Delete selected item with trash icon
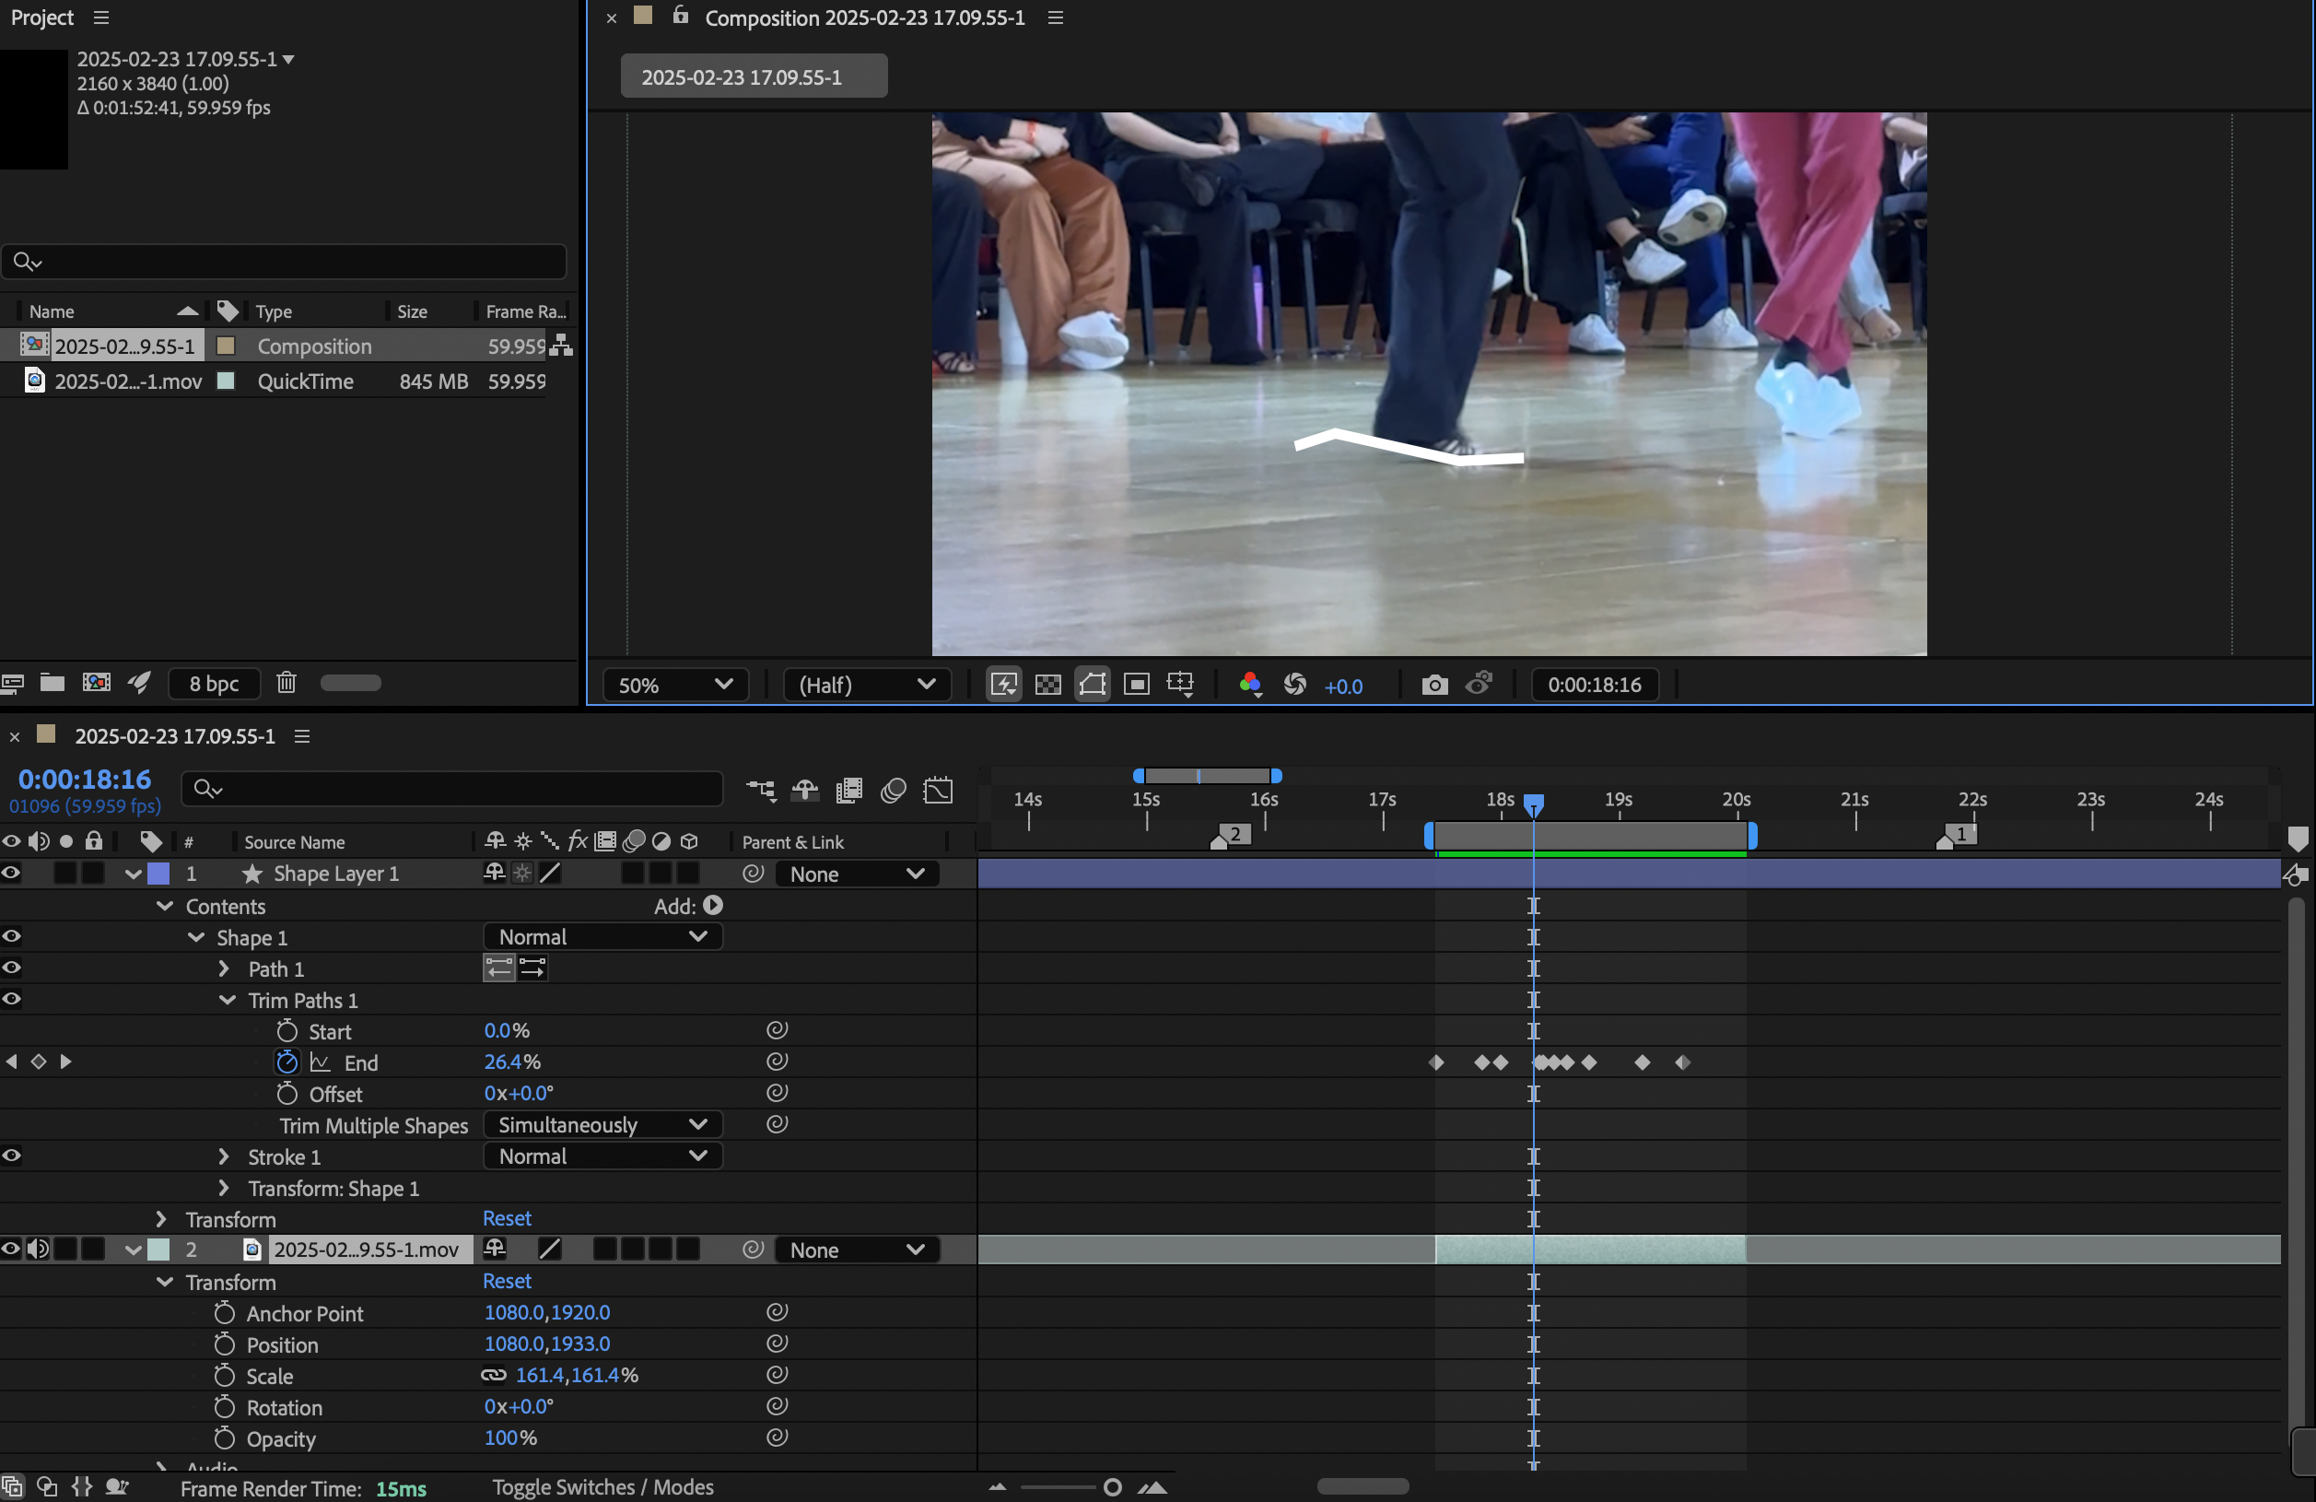 (x=287, y=684)
